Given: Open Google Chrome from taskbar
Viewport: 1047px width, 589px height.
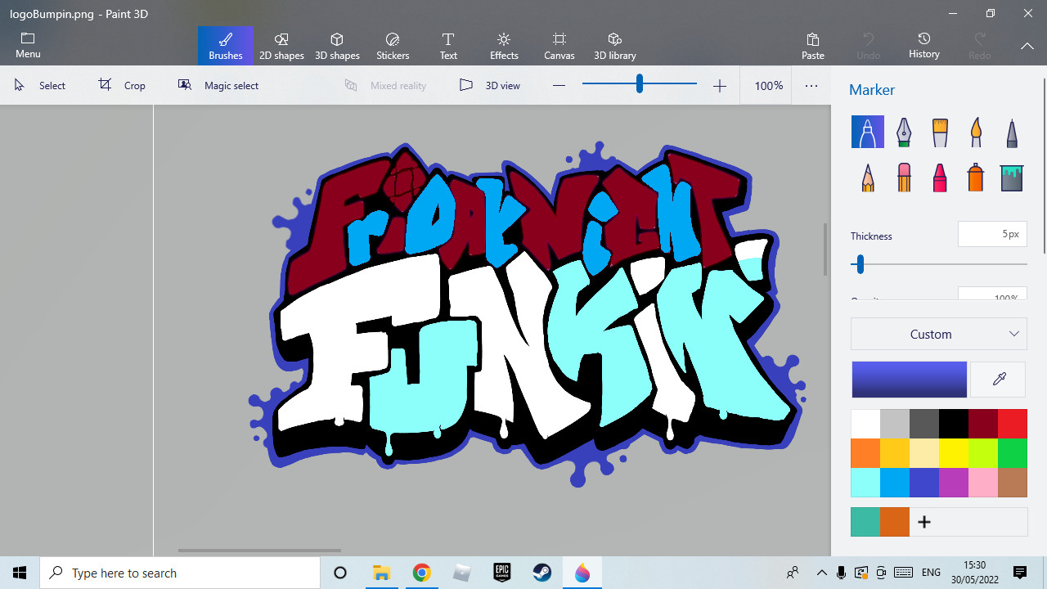Looking at the screenshot, I should point(421,573).
